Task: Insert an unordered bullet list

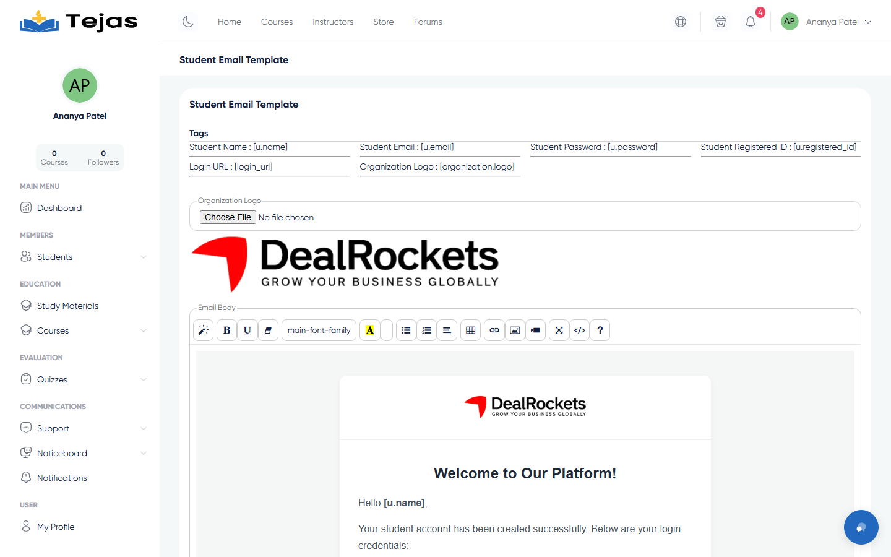Action: tap(406, 330)
